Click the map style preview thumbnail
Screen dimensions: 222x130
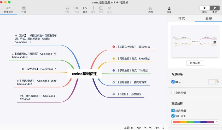(195, 41)
